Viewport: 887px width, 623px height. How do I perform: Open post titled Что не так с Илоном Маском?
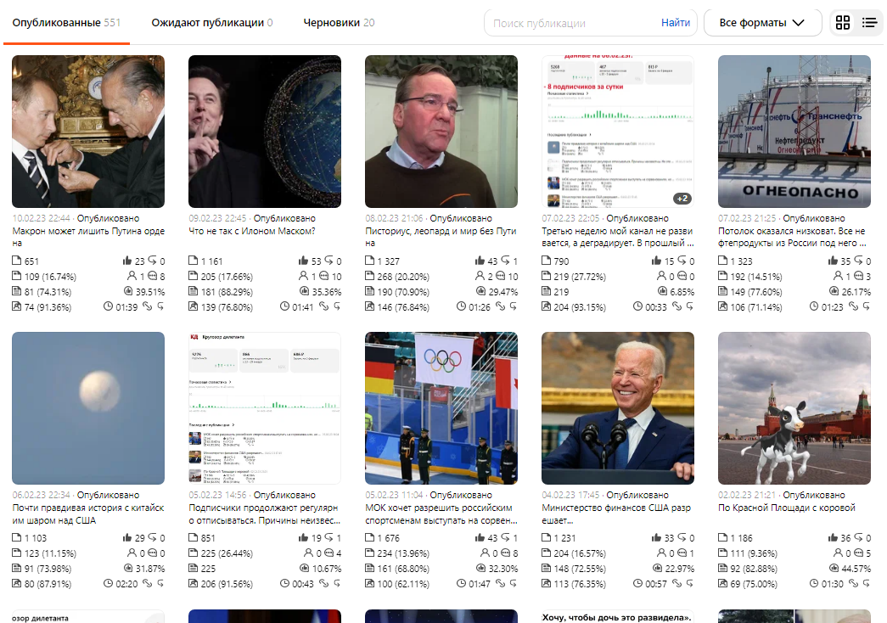click(252, 231)
